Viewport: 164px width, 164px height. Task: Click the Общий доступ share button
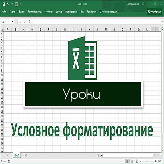pyautogui.click(x=155, y=12)
